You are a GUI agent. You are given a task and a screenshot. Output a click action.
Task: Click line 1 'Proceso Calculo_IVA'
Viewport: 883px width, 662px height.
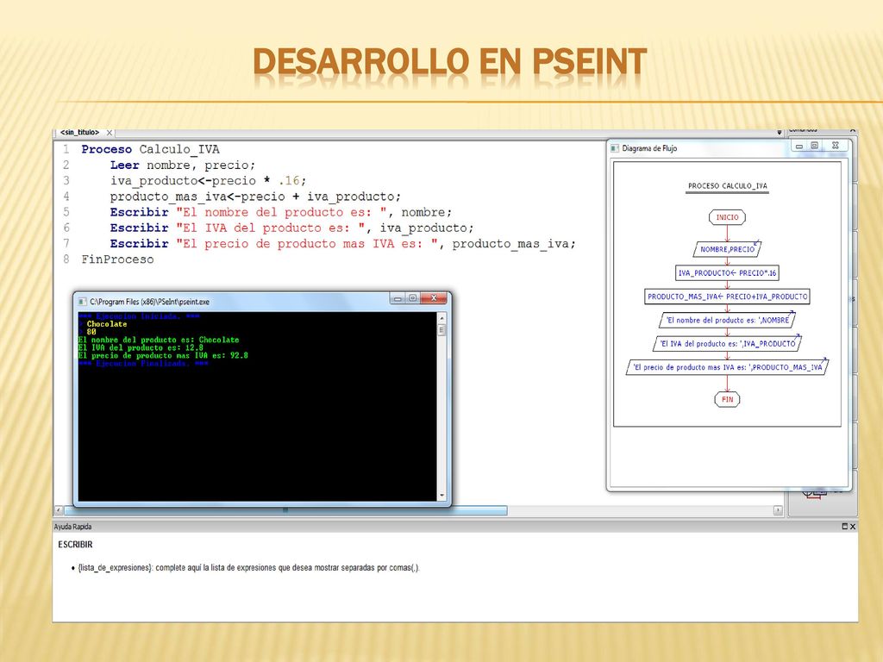click(150, 149)
